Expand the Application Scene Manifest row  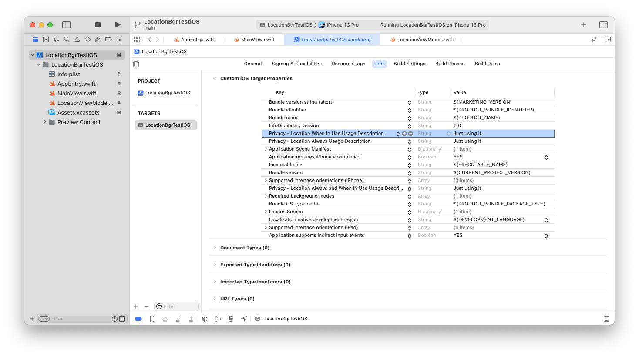point(266,149)
